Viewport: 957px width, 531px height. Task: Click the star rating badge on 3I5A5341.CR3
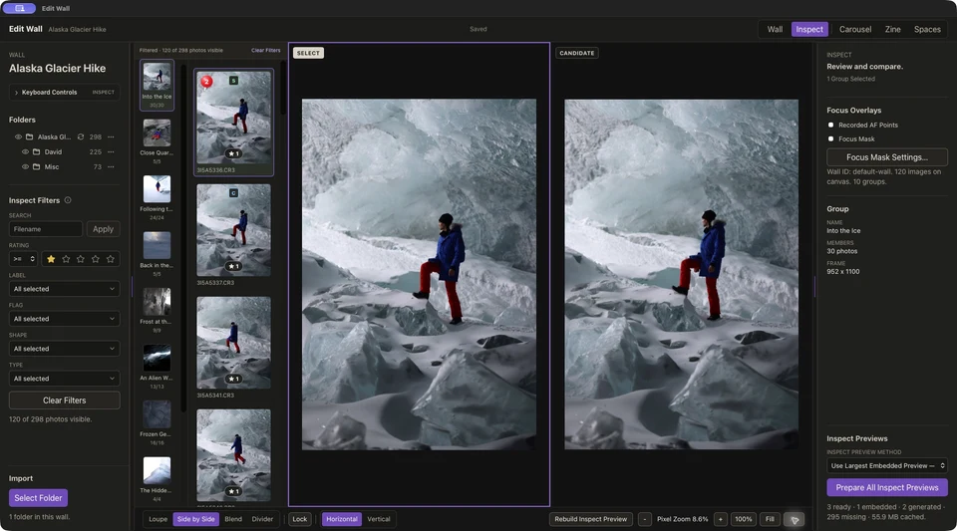click(233, 379)
